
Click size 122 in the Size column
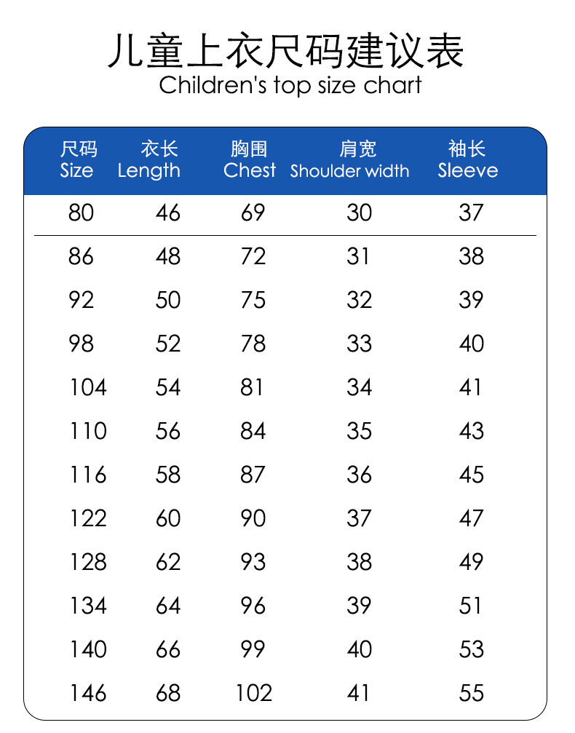coord(88,518)
